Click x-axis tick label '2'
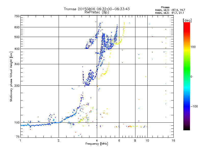This screenshot has width=204, height=153. (x=59, y=141)
